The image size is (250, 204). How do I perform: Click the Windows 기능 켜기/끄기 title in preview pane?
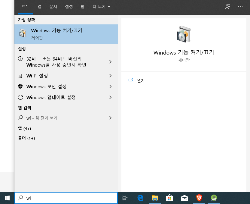[184, 52]
